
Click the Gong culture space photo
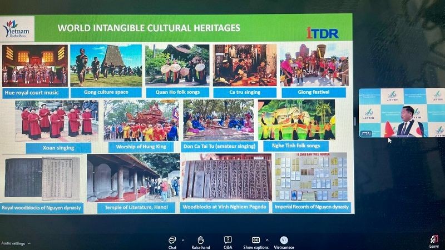(x=106, y=65)
